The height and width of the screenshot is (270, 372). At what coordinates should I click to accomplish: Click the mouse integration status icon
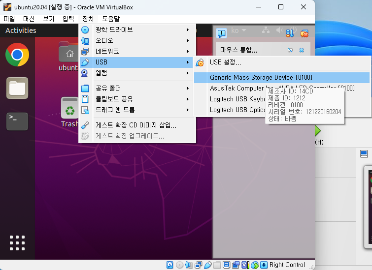(x=255, y=265)
